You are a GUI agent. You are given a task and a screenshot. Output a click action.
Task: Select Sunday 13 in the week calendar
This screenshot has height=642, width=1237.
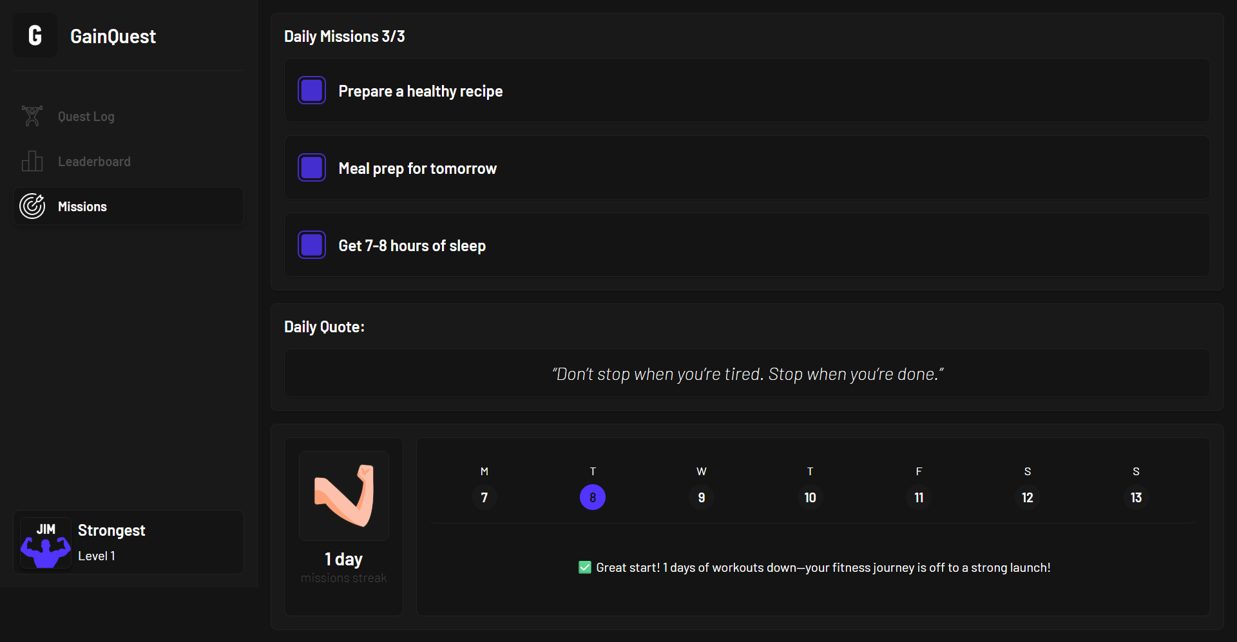[1136, 497]
